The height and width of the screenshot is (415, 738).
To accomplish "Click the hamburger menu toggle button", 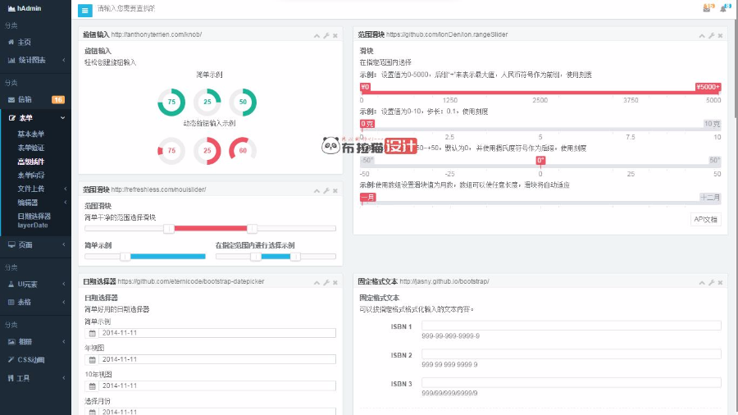I will 85,10.
